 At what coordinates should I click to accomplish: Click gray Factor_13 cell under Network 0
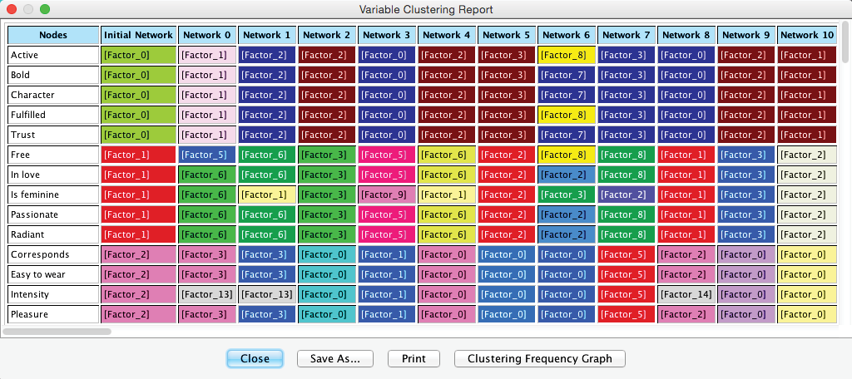207,294
